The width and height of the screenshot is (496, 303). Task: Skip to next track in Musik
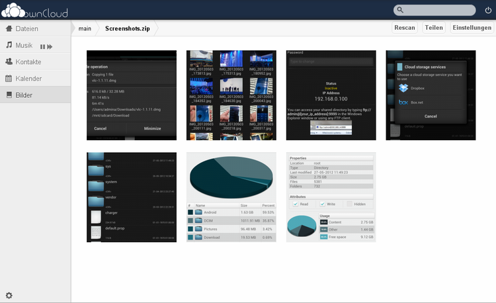(50, 46)
